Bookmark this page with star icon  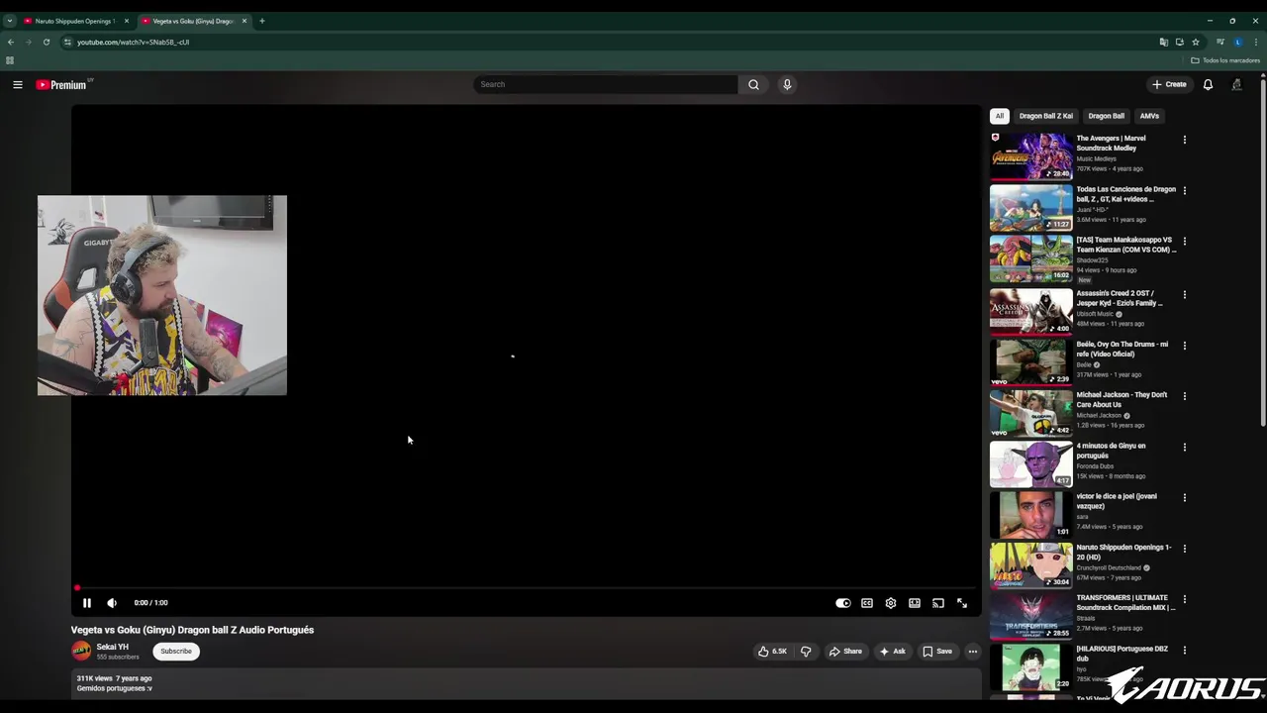tap(1196, 42)
